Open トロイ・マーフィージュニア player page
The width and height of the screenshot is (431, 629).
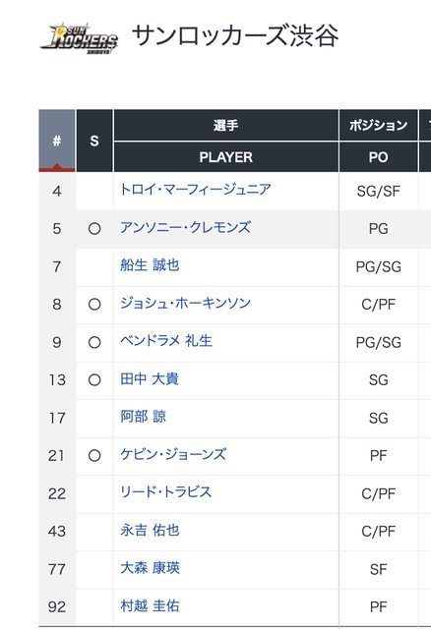coord(196,189)
